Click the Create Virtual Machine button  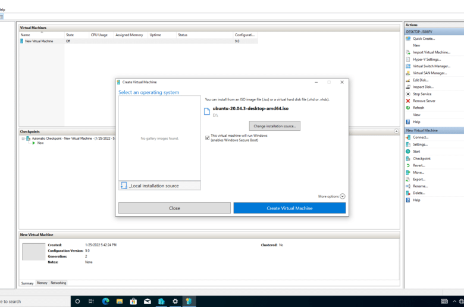point(290,208)
